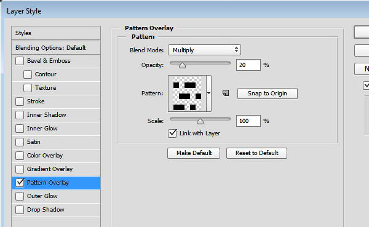The height and width of the screenshot is (227, 369).
Task: Enable the Outer Glow checkbox
Action: tap(20, 196)
